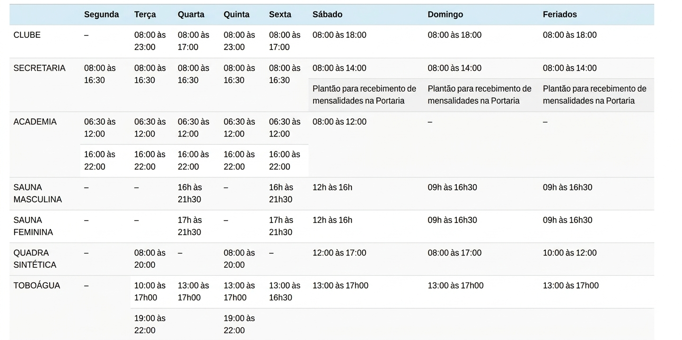Click CLUBE Domingo 08:00 às 18:00 cell
Screen dimensions: 682x340
[455, 35]
